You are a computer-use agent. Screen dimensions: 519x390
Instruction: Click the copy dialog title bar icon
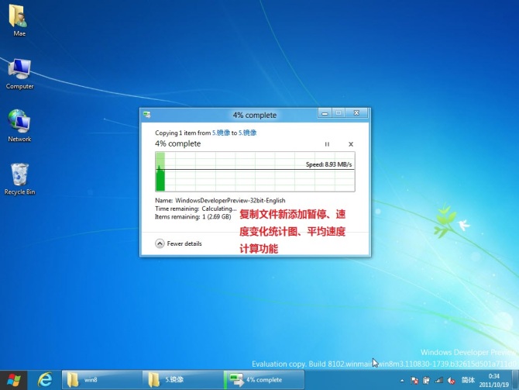147,115
